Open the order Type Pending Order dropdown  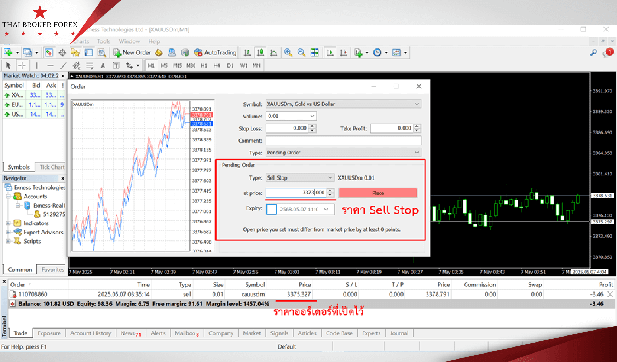[417, 152]
